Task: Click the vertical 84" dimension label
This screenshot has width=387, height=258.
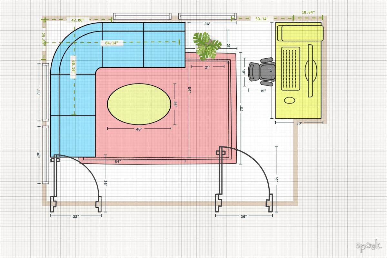Action: pyautogui.click(x=189, y=89)
